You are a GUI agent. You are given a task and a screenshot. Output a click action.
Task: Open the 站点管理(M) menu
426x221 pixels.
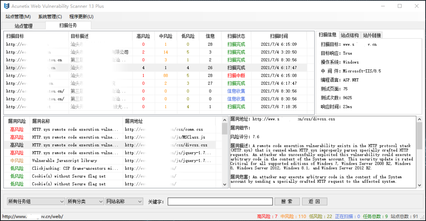(18, 17)
